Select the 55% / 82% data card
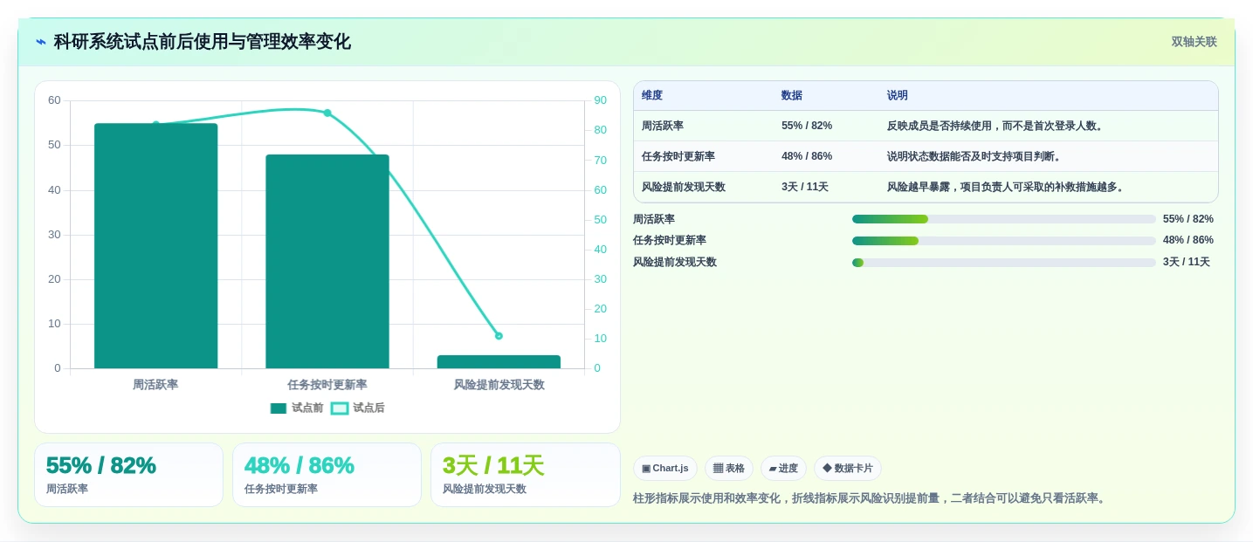The height and width of the screenshot is (542, 1253). (128, 475)
